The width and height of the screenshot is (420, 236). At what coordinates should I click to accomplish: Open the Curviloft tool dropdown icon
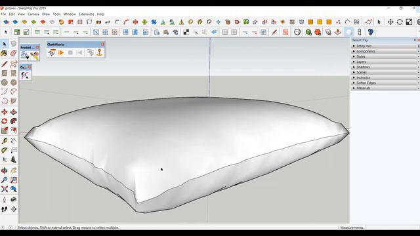coord(25,75)
